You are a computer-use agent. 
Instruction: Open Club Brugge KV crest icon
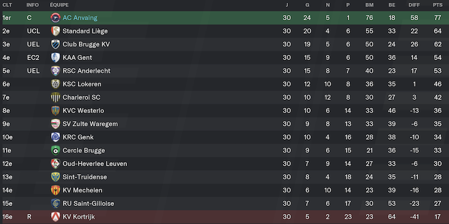(55, 44)
